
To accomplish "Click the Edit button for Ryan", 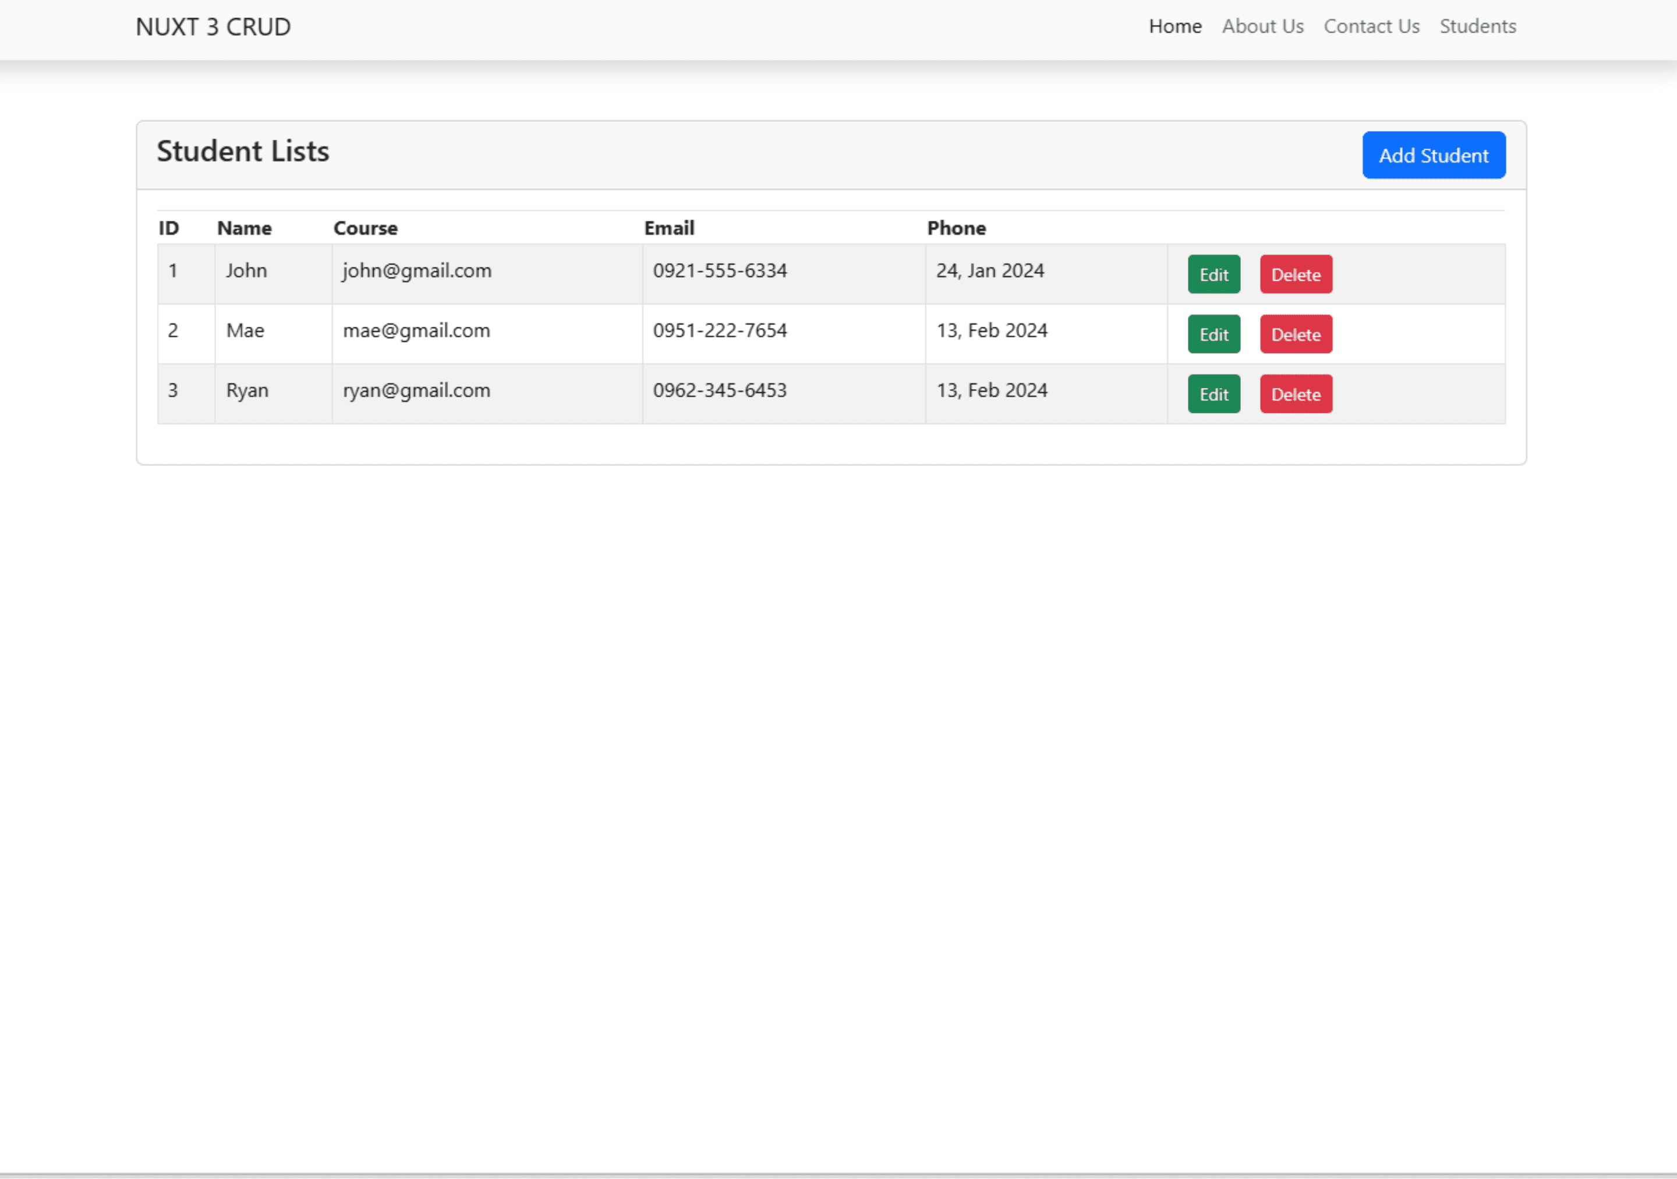I will (1213, 394).
